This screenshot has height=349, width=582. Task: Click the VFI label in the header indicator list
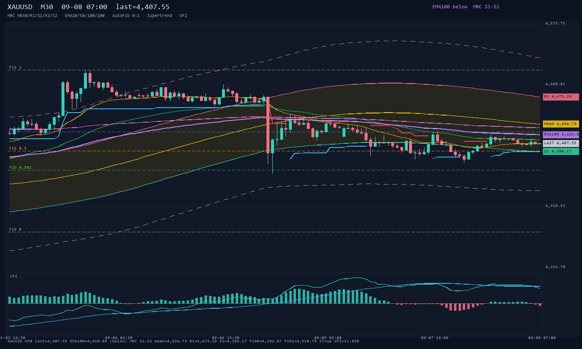[x=183, y=16]
